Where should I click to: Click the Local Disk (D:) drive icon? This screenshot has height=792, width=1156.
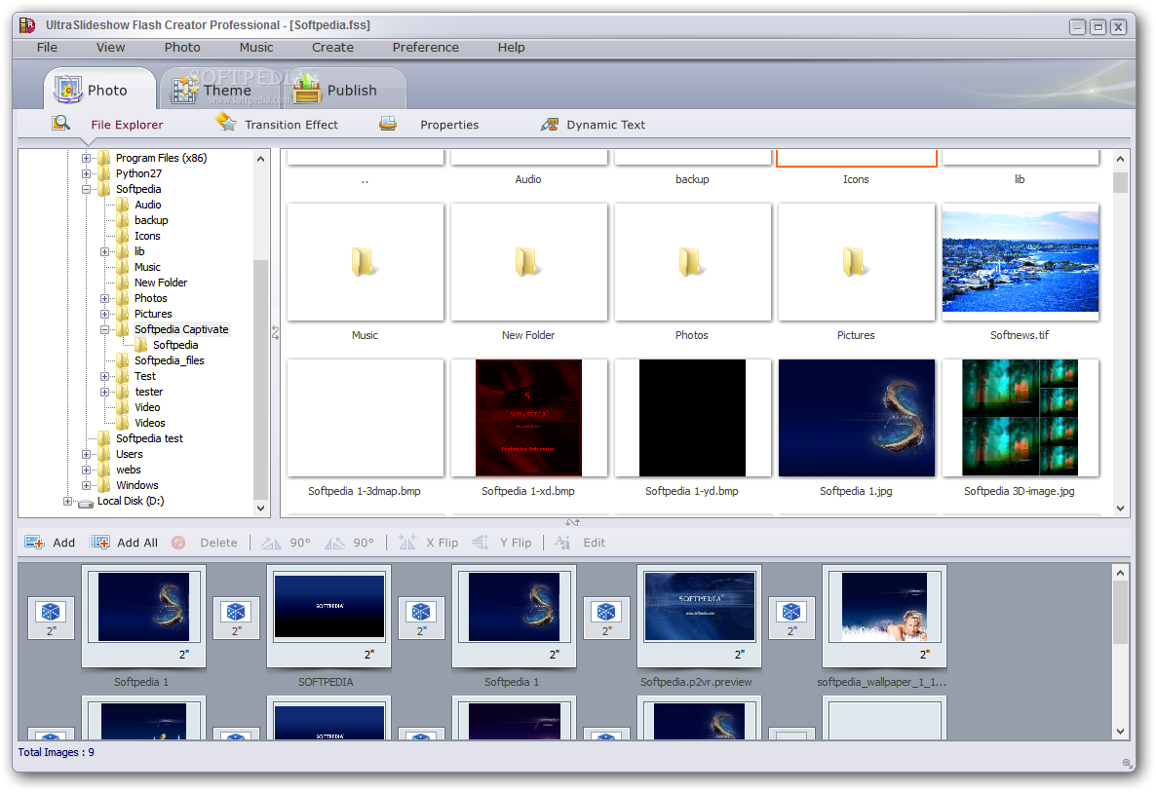pyautogui.click(x=86, y=503)
